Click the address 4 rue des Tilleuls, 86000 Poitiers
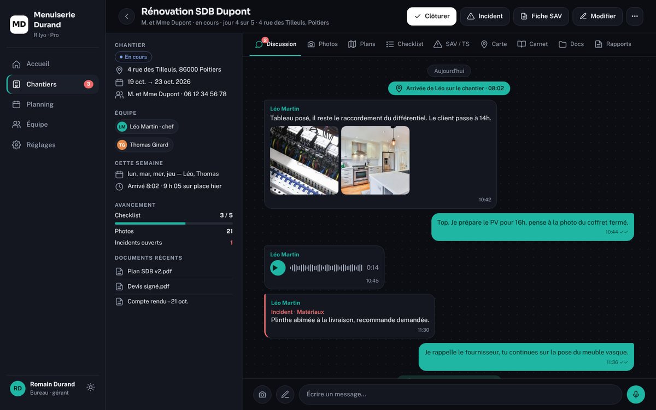The image size is (656, 410). tap(174, 69)
